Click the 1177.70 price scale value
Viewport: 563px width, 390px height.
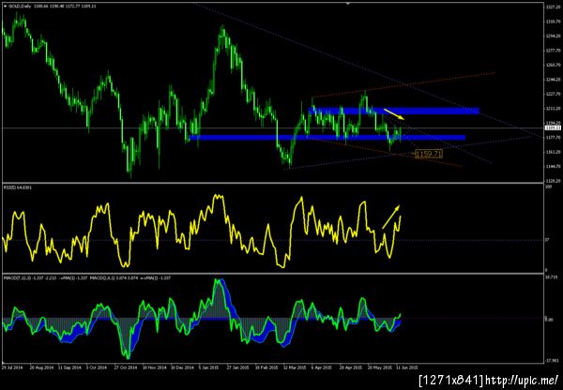click(x=553, y=138)
